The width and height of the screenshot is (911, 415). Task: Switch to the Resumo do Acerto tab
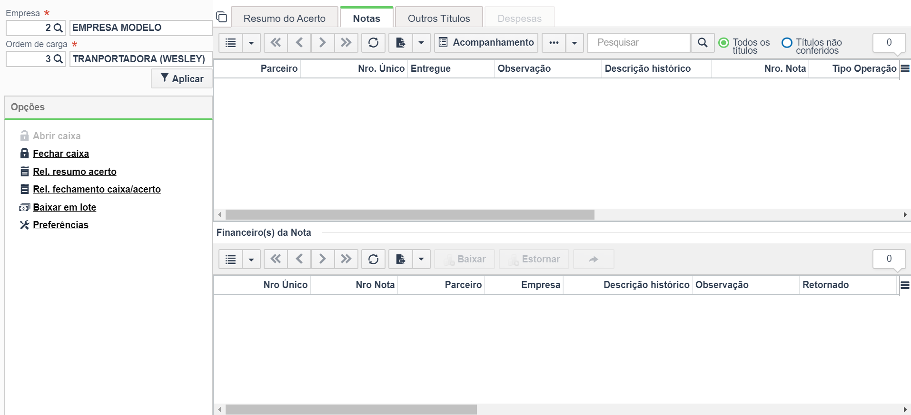pyautogui.click(x=285, y=18)
